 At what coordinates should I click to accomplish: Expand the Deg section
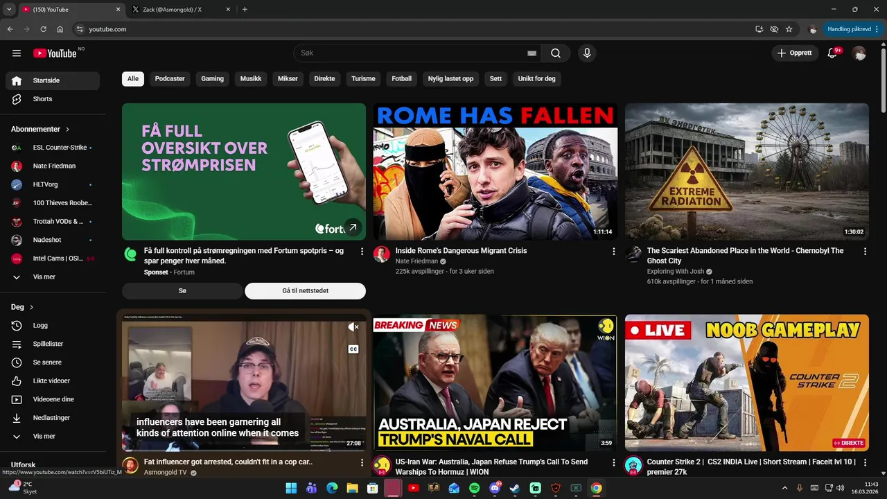click(22, 307)
